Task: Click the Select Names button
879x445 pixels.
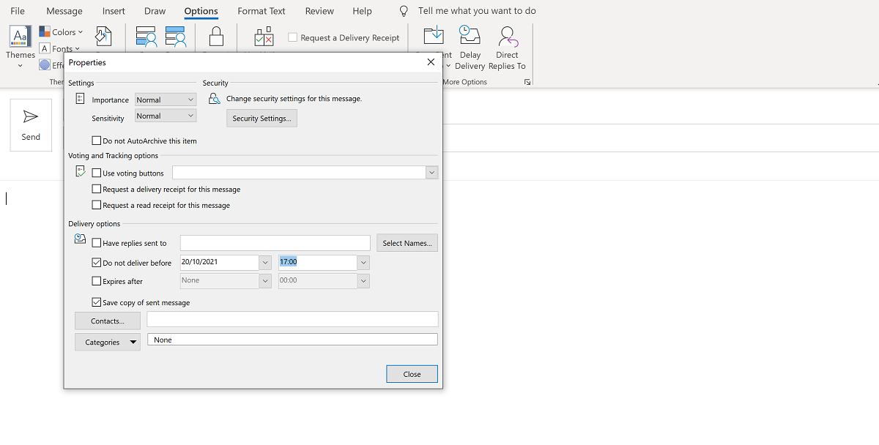Action: [407, 242]
